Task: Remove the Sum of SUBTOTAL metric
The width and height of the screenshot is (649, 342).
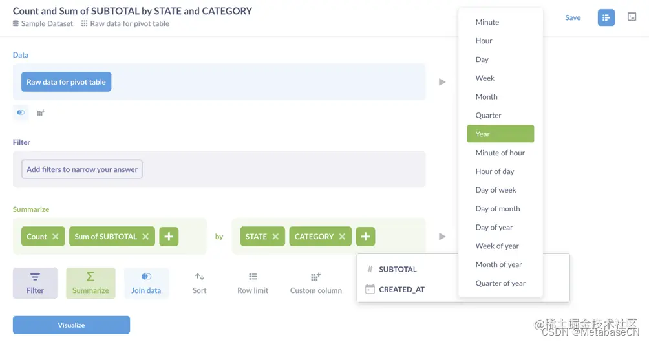Action: (x=145, y=237)
